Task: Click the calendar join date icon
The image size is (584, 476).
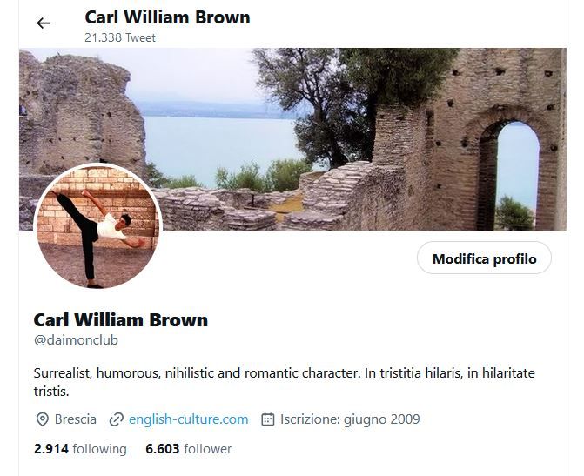Action: coord(268,419)
